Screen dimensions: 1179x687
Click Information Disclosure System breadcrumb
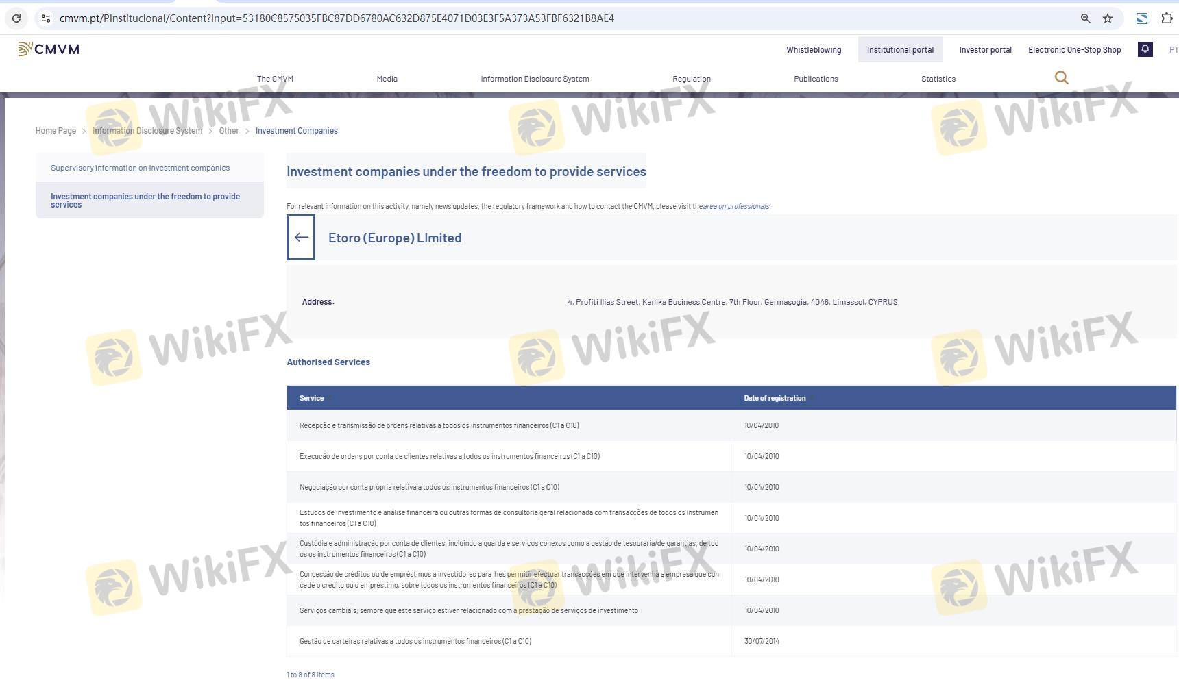click(147, 131)
